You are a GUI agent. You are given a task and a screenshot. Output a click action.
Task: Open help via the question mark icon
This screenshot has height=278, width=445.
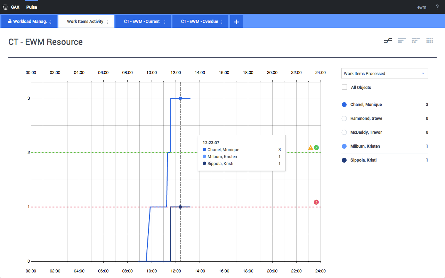coord(437,7)
